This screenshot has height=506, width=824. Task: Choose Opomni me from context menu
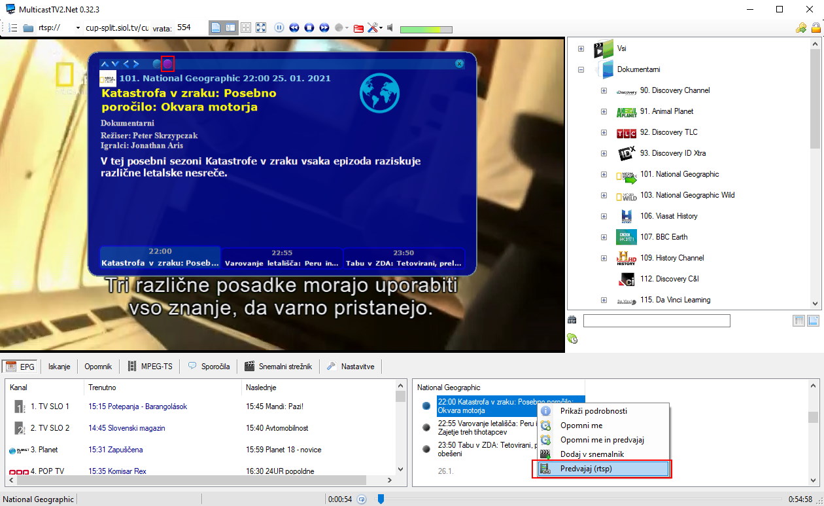(x=603, y=425)
